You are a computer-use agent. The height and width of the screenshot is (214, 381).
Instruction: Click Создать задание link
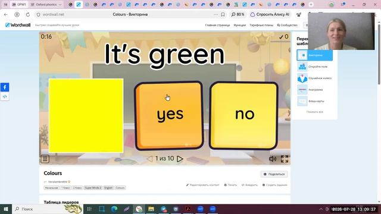click(275, 185)
